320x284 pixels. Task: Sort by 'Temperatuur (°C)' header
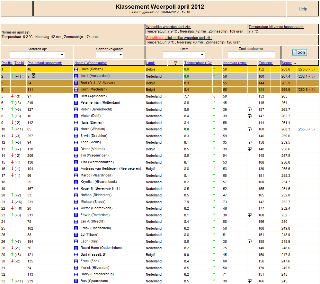point(198,63)
